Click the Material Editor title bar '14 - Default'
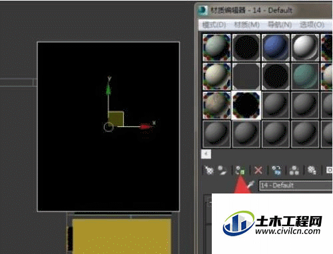The image size is (333, 254). tap(251, 10)
